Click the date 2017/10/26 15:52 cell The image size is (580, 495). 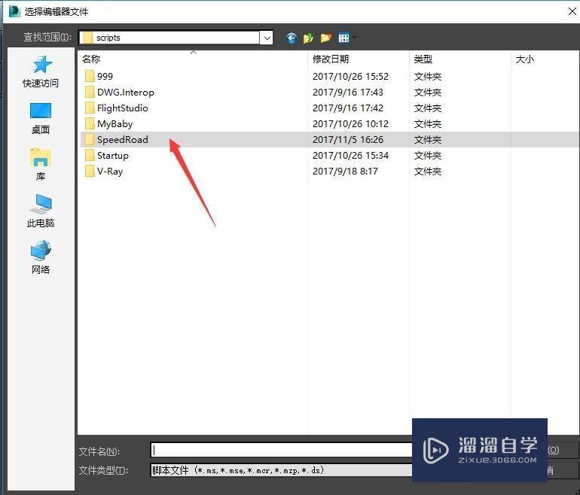(351, 77)
